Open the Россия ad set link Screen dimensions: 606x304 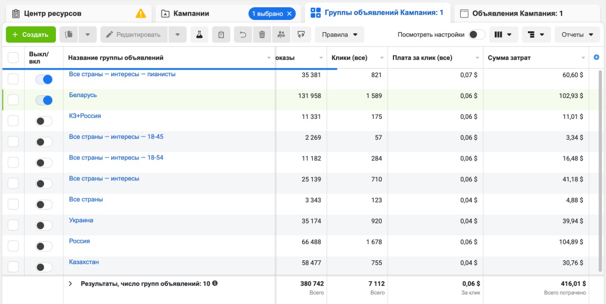[x=80, y=241]
